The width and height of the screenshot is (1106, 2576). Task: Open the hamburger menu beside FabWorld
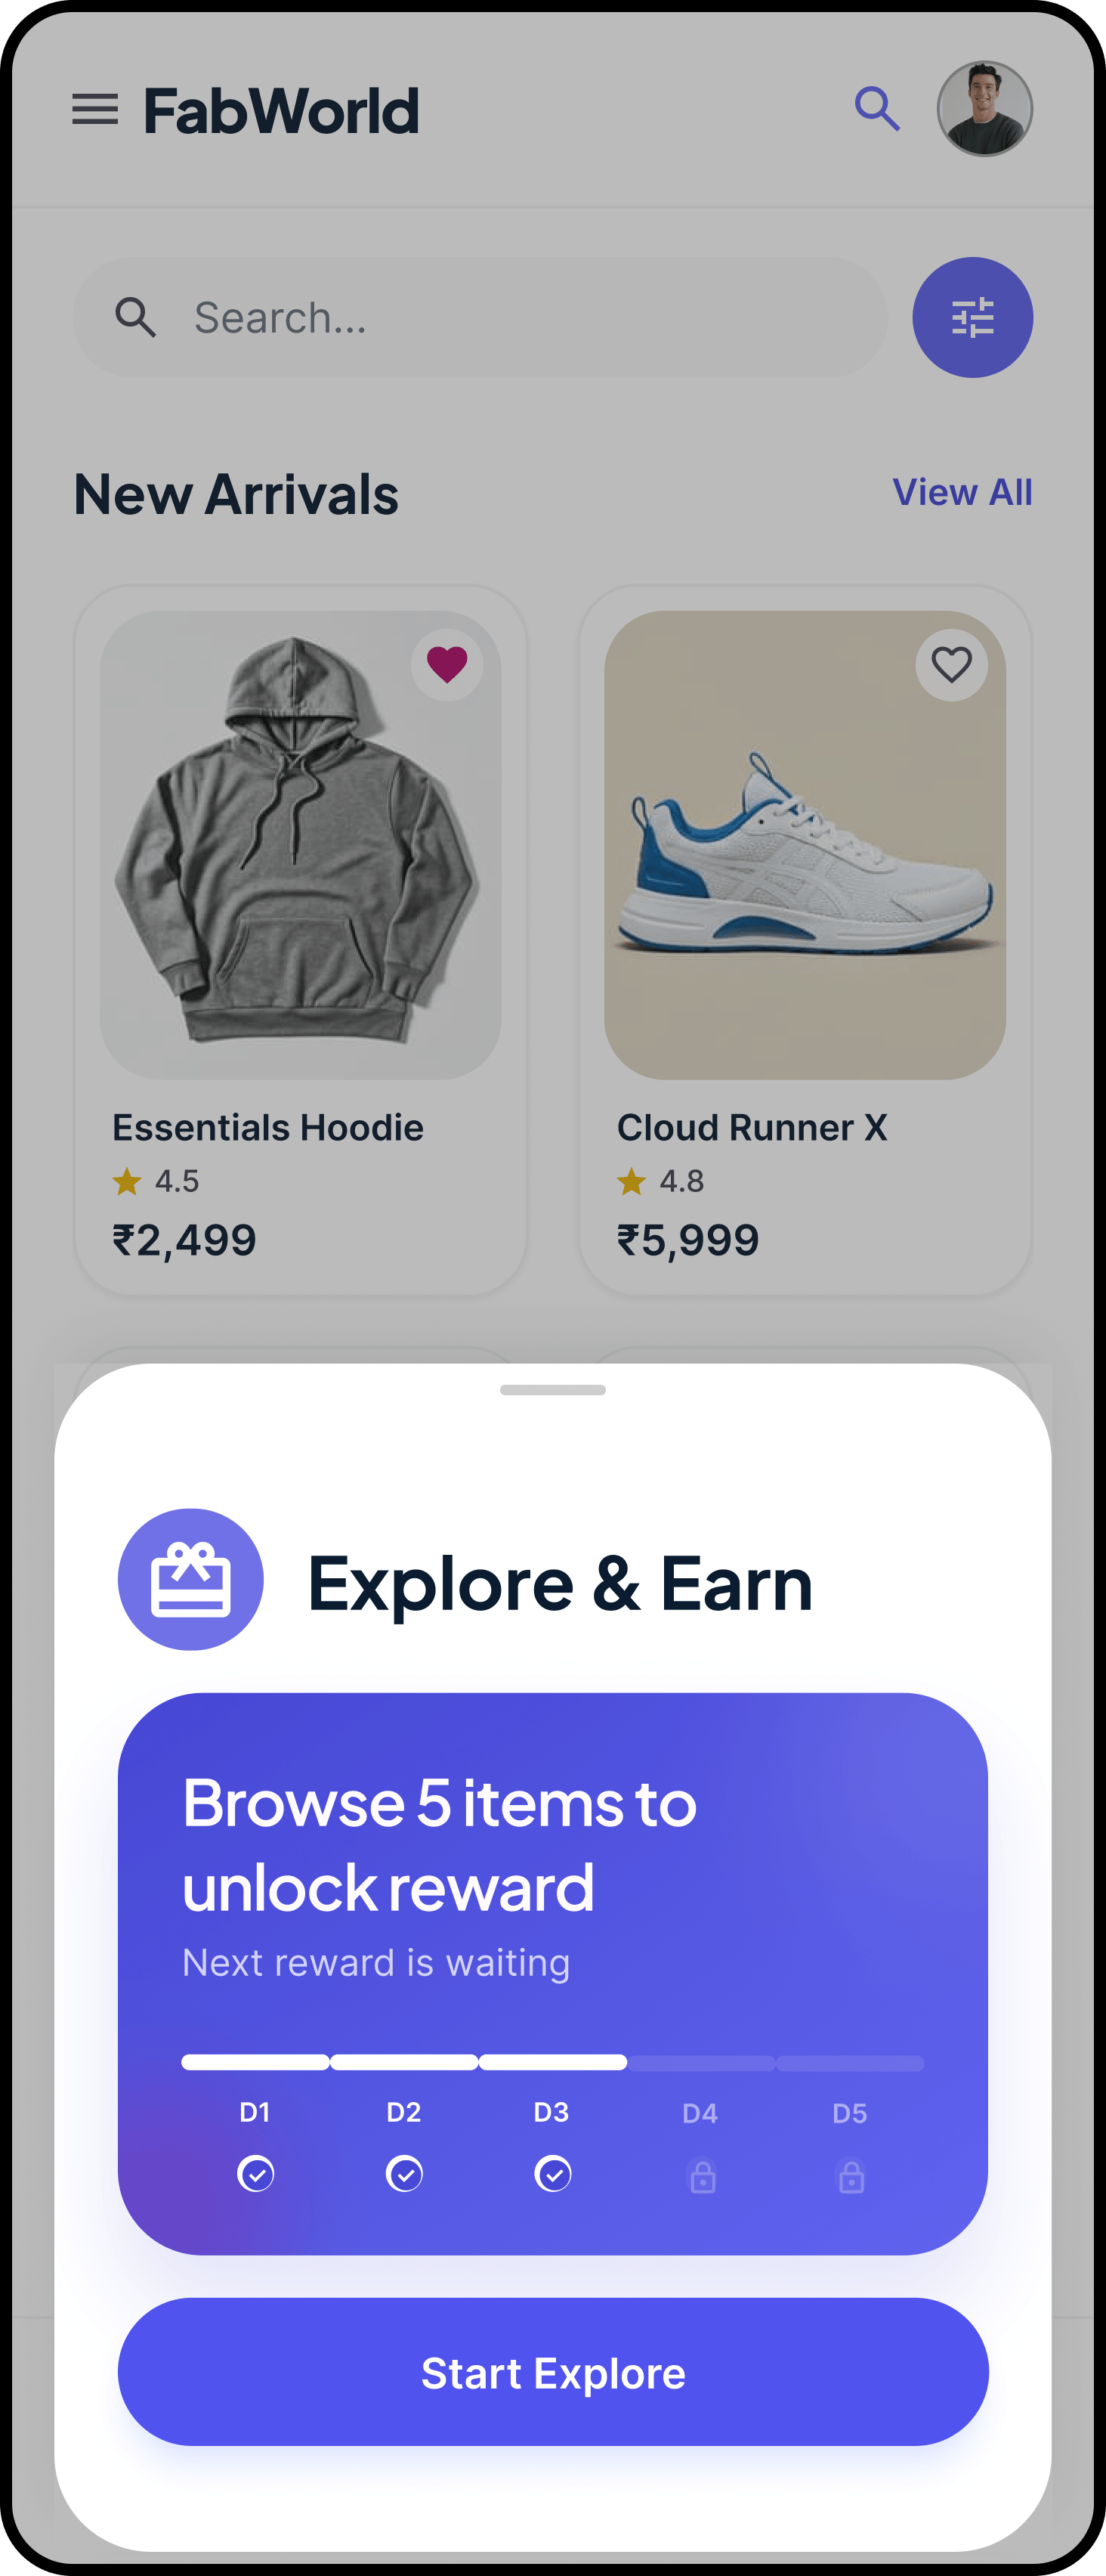95,109
